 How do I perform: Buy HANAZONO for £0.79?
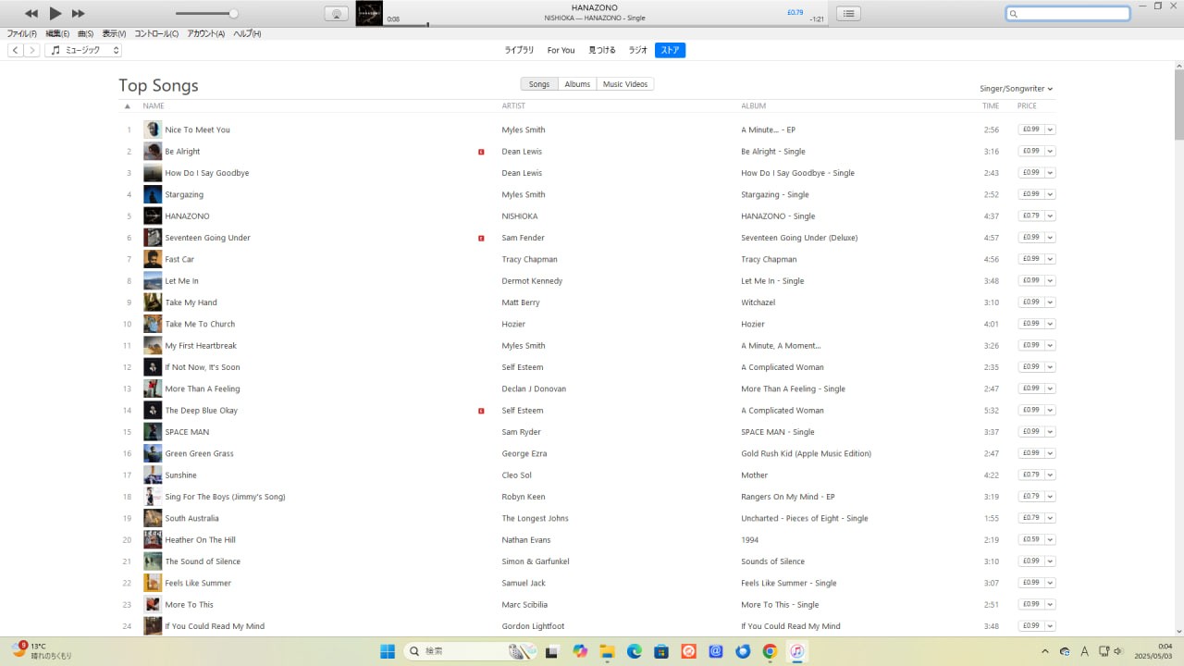coord(1030,216)
